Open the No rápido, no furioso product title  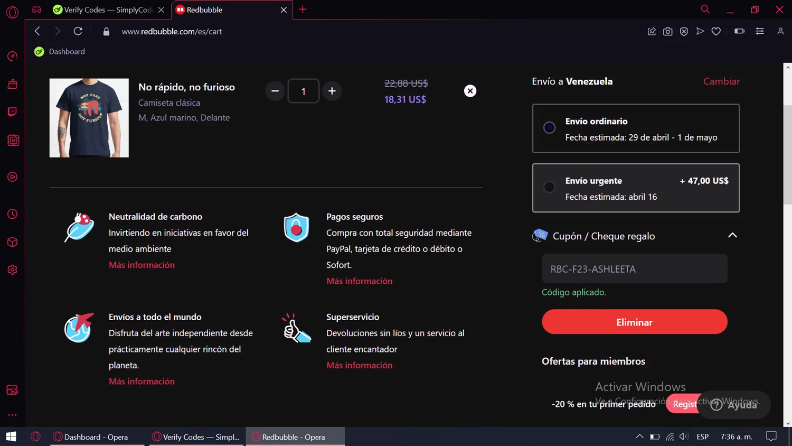pos(186,87)
